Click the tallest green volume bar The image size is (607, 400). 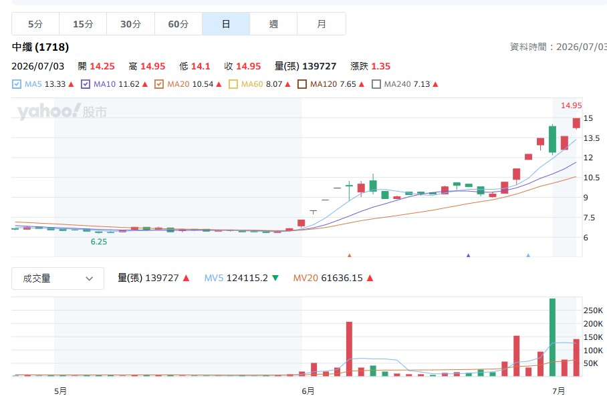point(552,337)
